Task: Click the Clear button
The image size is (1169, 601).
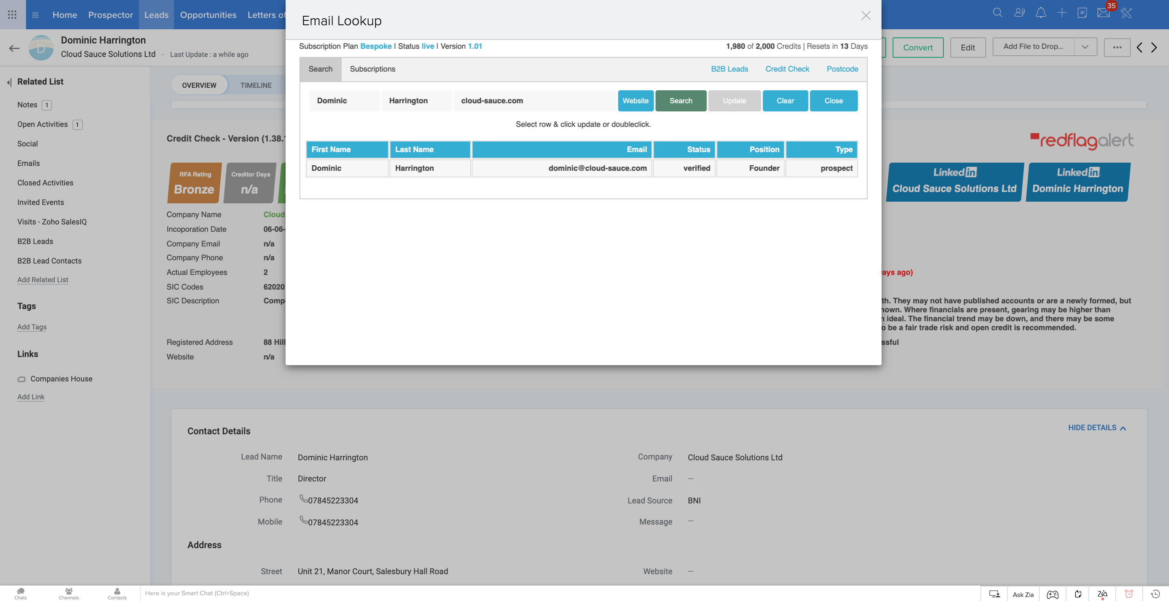Action: (x=785, y=101)
